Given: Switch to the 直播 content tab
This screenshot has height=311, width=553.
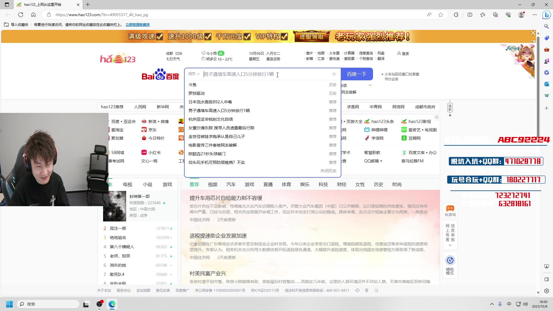Looking at the screenshot, I should 268,185.
